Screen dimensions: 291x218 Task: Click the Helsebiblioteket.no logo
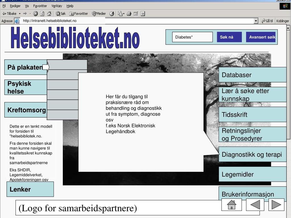75,38
